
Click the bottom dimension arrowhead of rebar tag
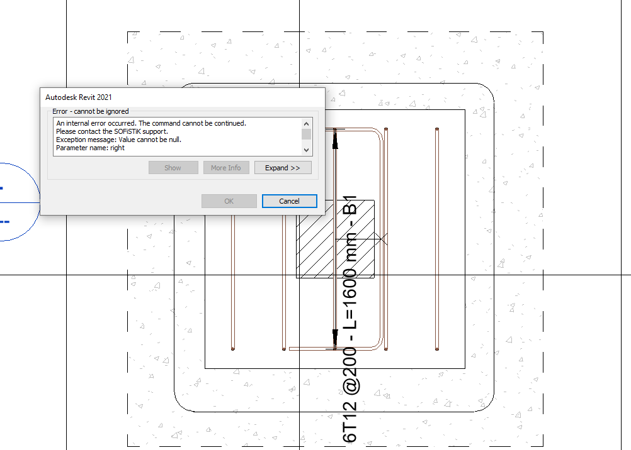(x=335, y=337)
